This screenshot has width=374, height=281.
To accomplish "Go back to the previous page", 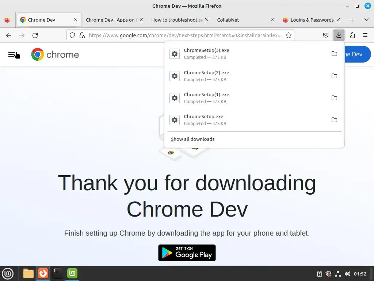I will (9, 35).
